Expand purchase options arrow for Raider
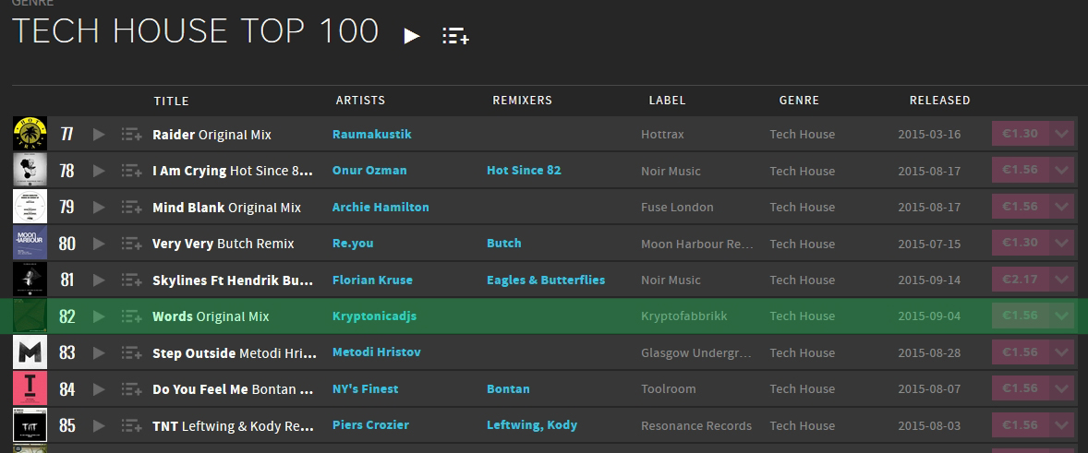1088x453 pixels. [x=1062, y=135]
